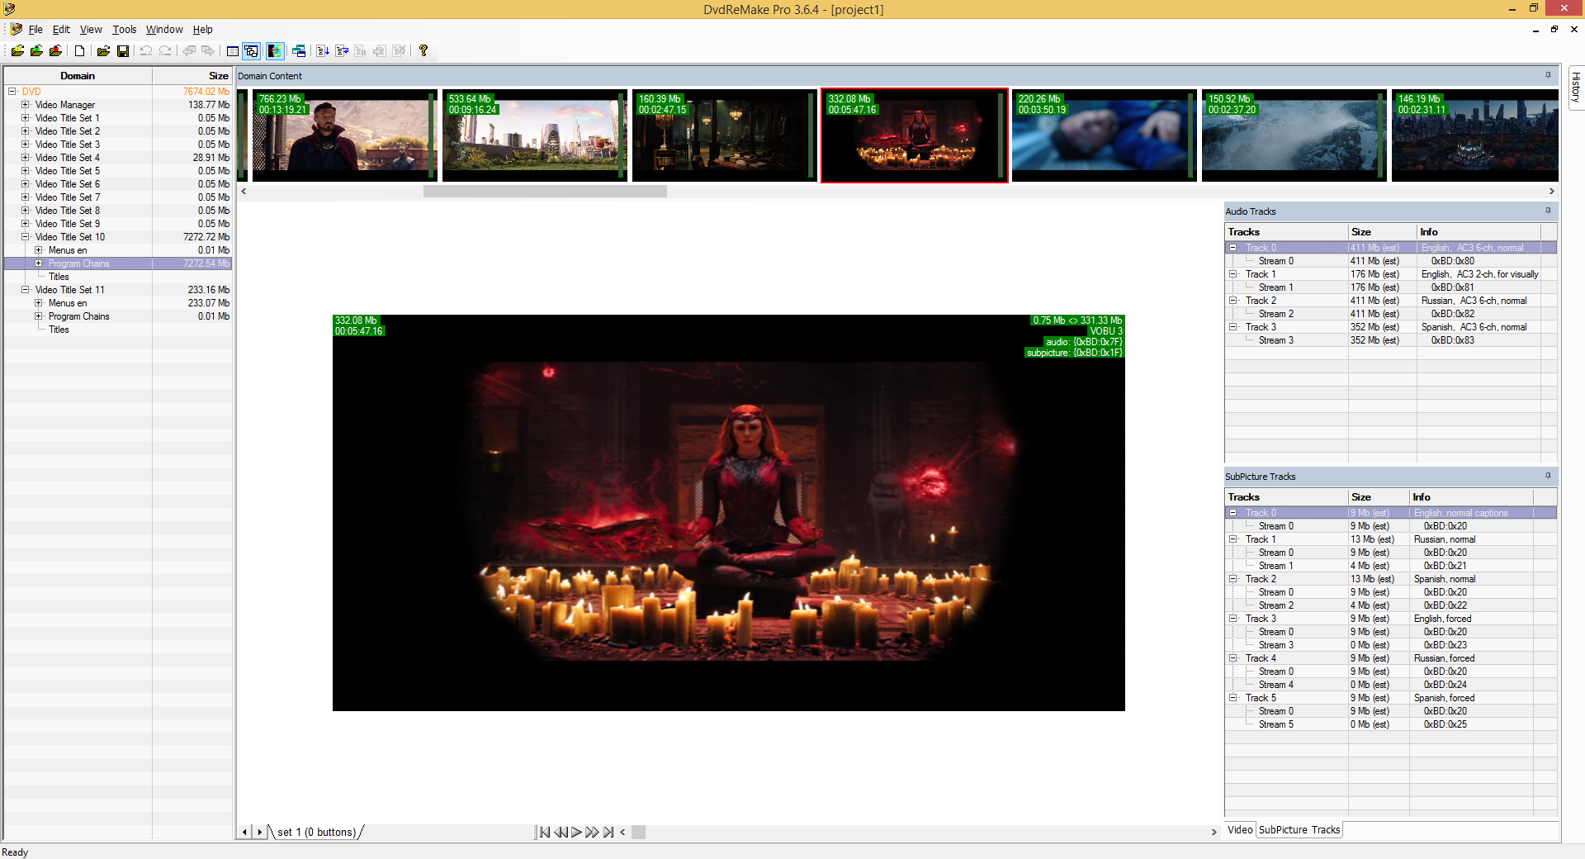
Task: Click the red folder export icon
Action: [55, 51]
